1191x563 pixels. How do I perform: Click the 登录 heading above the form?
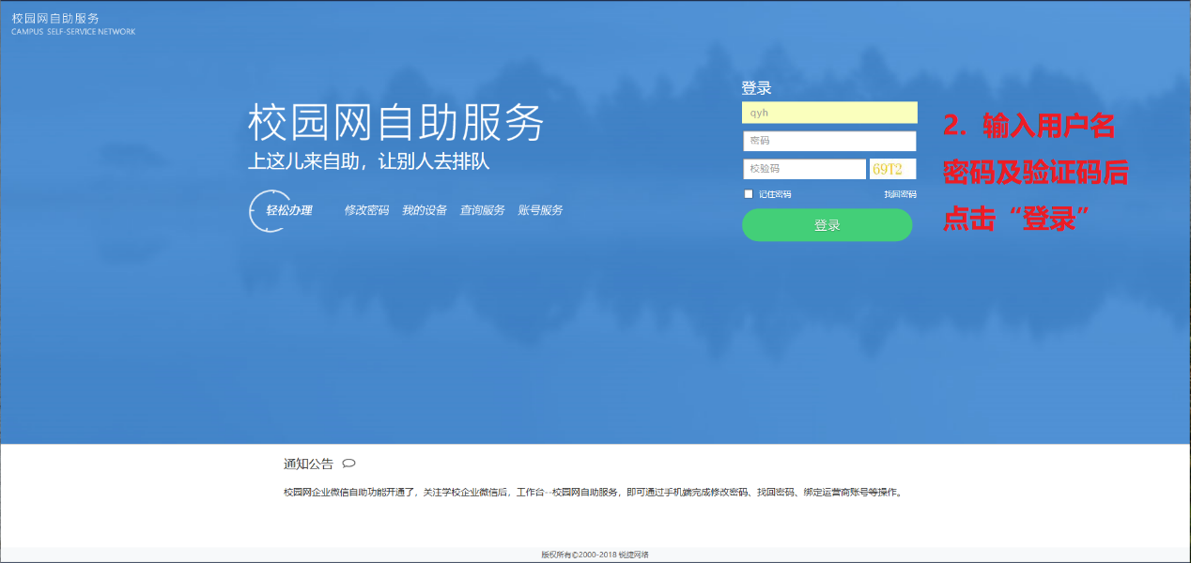pos(756,88)
